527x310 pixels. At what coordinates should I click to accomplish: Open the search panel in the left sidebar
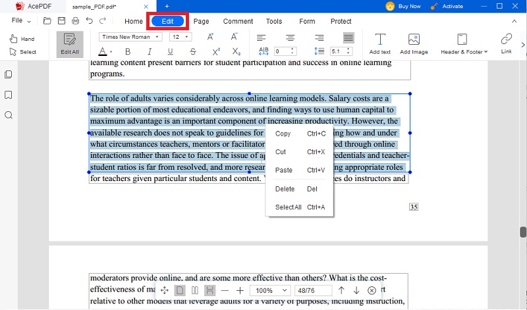tap(9, 115)
